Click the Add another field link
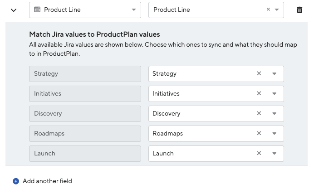 click(47, 181)
